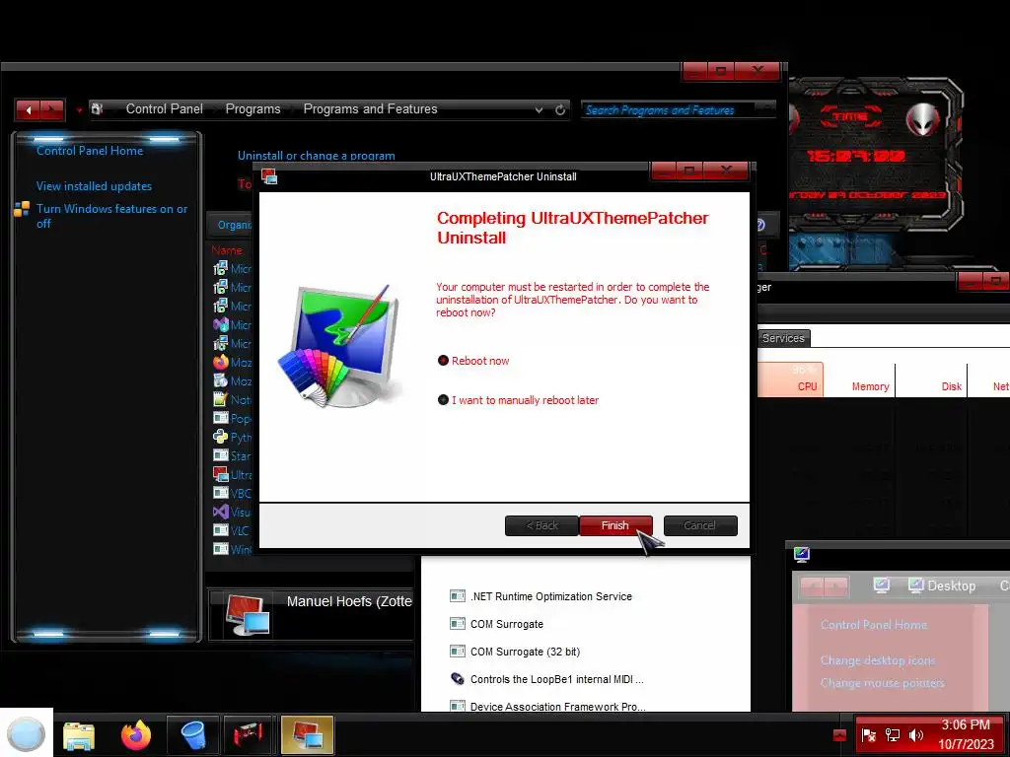Click the Finish button in uninstaller
The height and width of the screenshot is (757, 1010).
615,525
